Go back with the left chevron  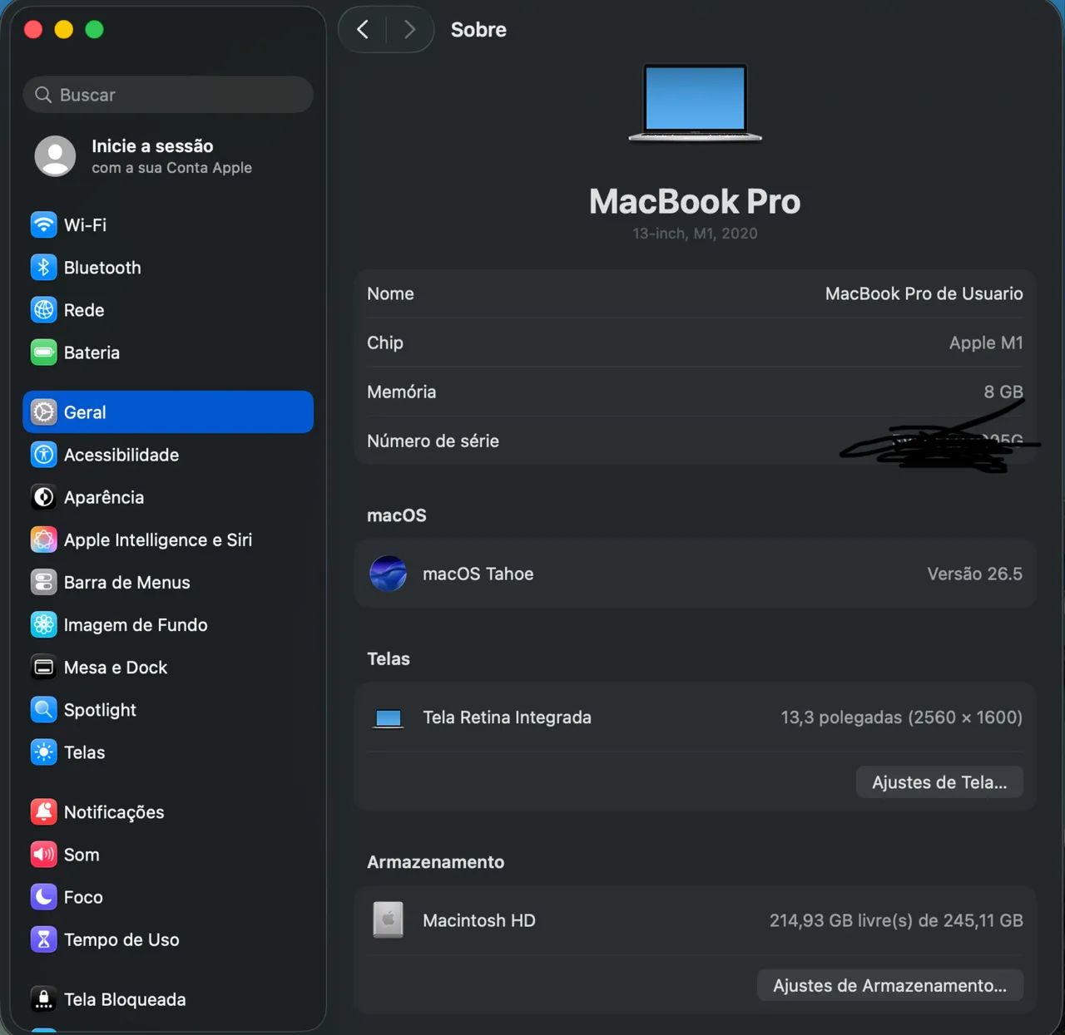(x=363, y=30)
